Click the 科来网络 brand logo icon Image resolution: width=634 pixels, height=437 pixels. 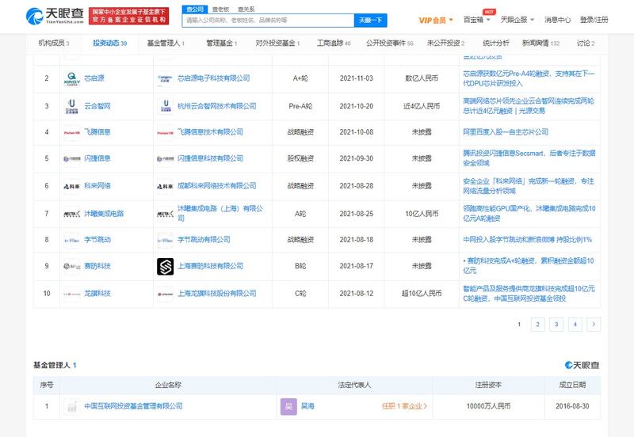71,186
